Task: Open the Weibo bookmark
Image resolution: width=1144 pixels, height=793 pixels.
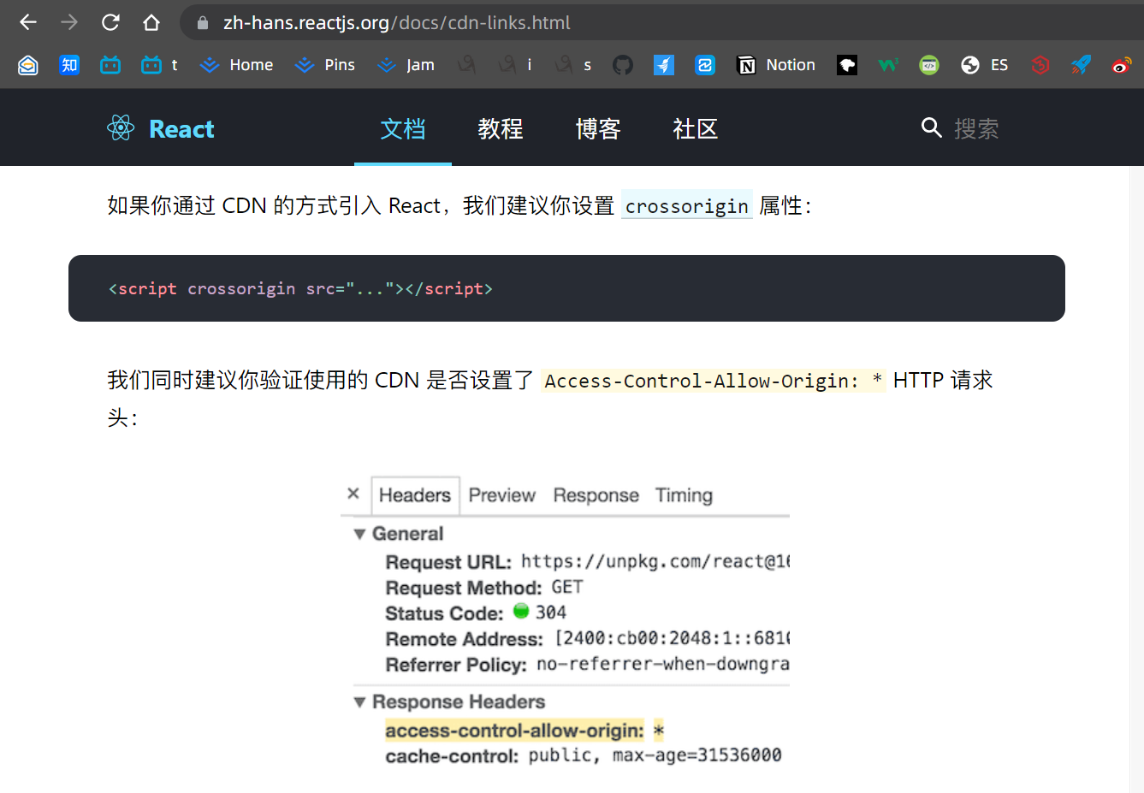Action: [x=1122, y=65]
